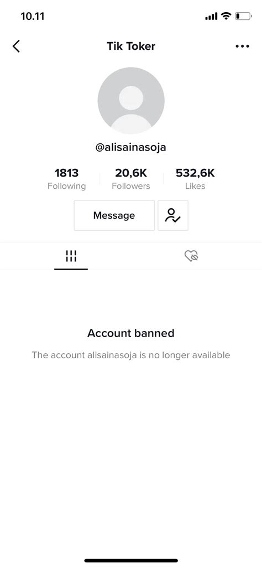Tap the account no longer available message
Viewport: 262px width, 568px height.
tap(131, 355)
